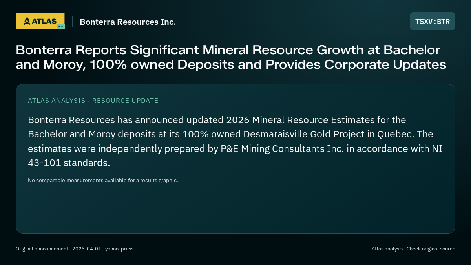Click the headline about Mineral Resource Growth
The image size is (471, 265).
tap(231, 57)
